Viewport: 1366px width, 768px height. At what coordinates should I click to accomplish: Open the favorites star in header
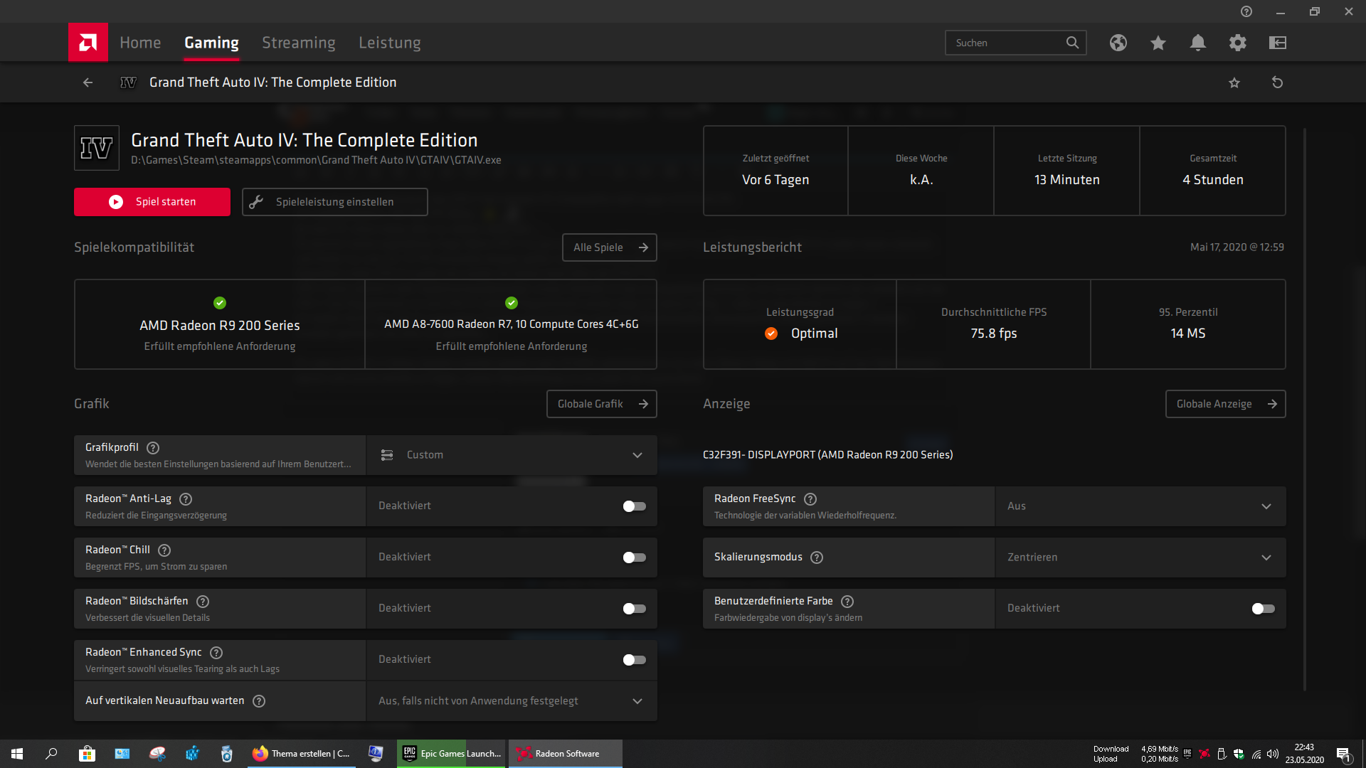click(x=1158, y=43)
